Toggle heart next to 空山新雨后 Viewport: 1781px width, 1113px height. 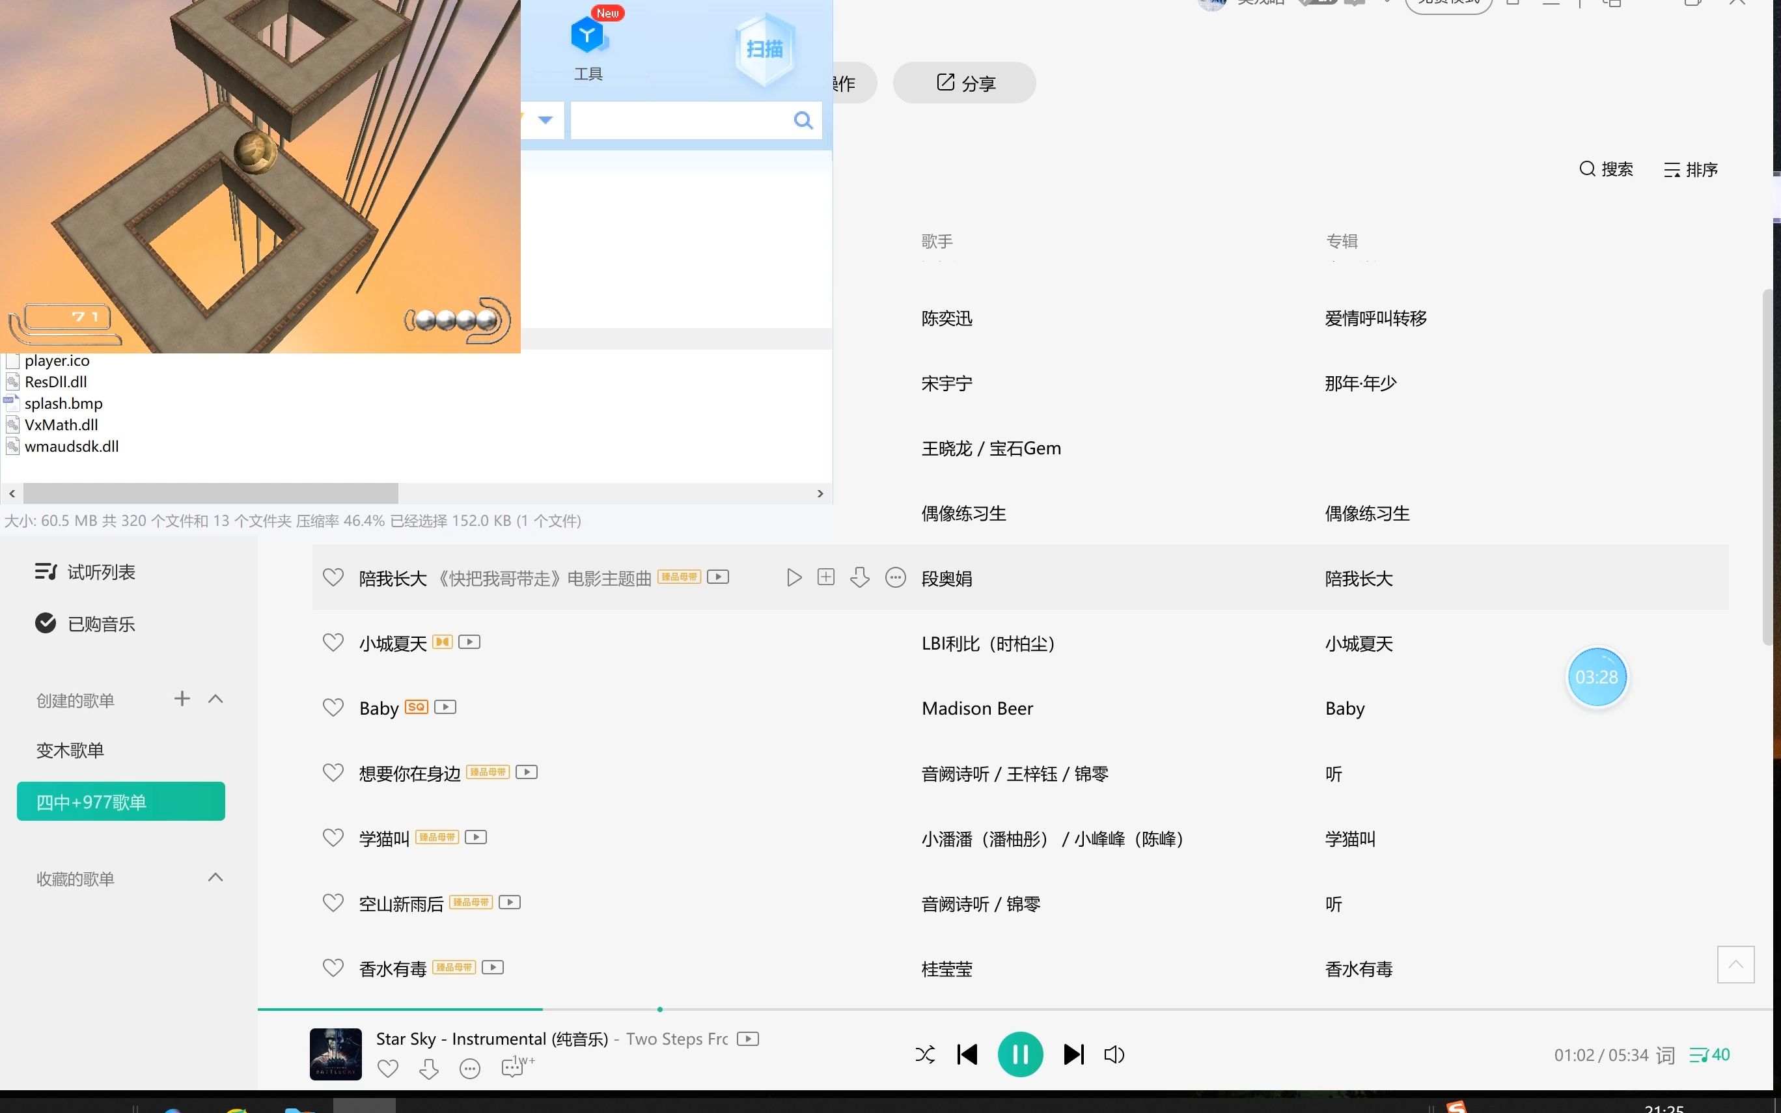(x=333, y=903)
